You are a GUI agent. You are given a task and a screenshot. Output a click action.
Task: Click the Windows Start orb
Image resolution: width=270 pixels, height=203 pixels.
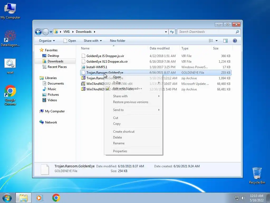(7, 198)
